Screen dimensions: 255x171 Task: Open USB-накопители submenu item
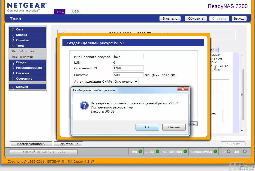pos(23,57)
